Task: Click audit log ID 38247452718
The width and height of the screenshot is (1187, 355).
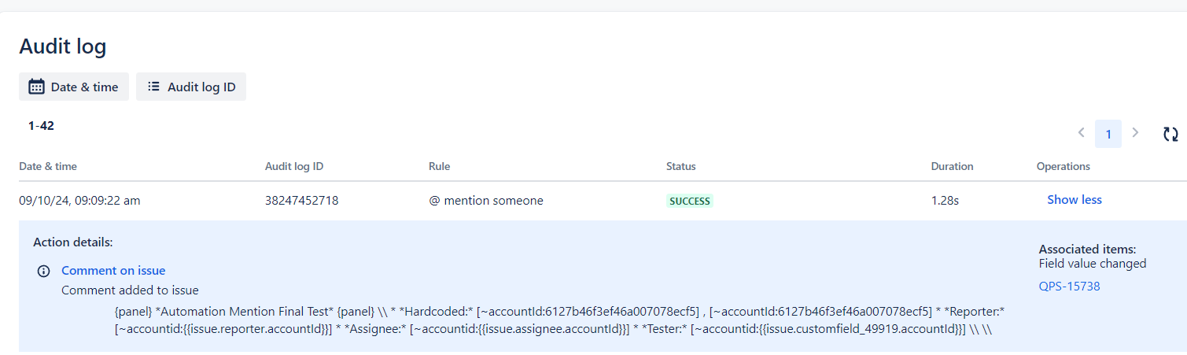Action: (302, 201)
